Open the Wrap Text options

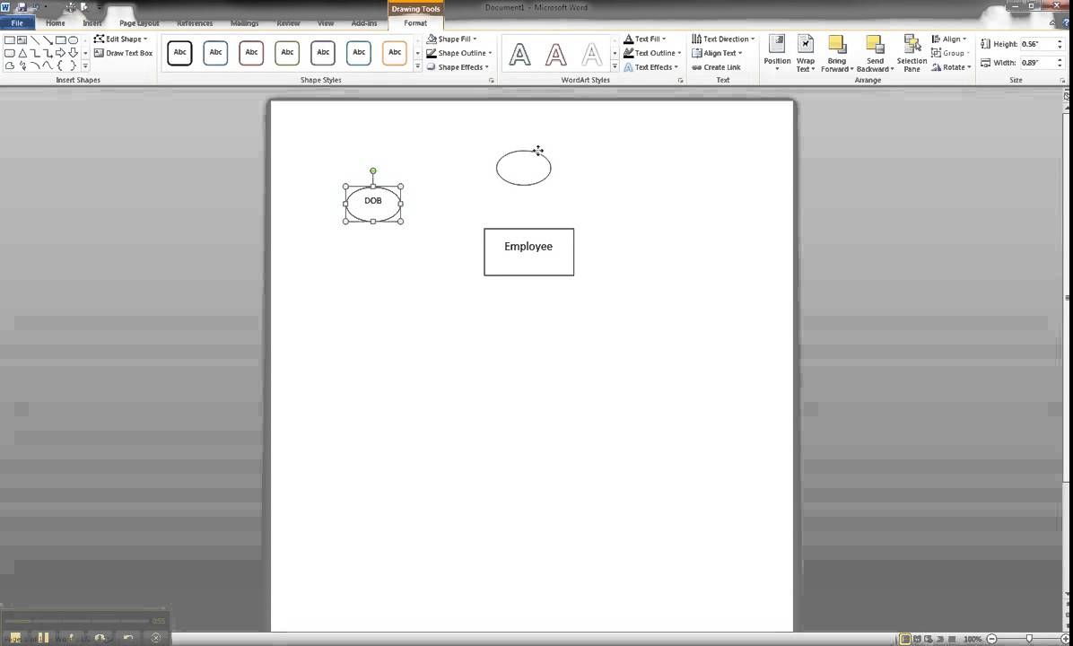(806, 53)
